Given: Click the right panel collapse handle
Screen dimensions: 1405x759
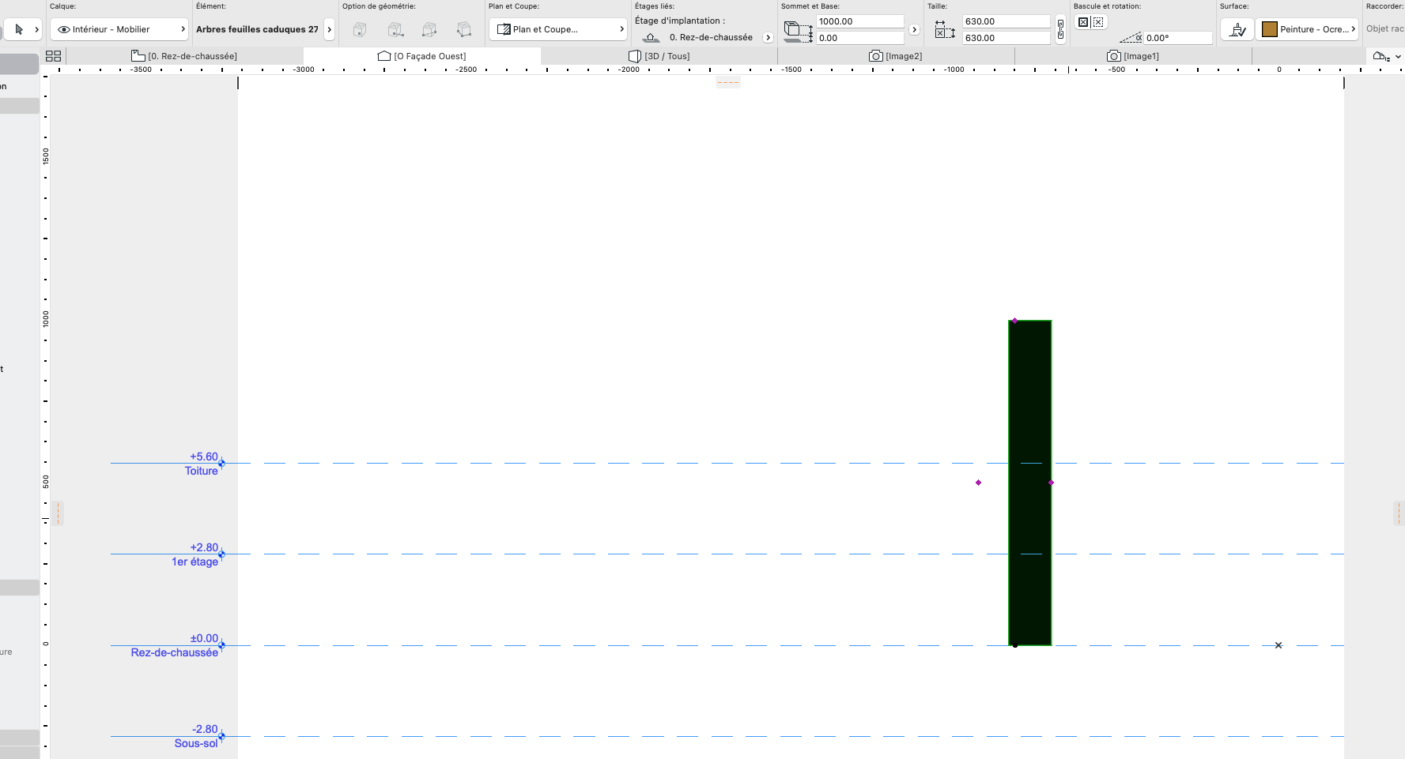Looking at the screenshot, I should (1398, 513).
